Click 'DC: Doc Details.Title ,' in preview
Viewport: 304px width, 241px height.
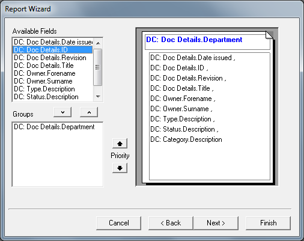click(182, 88)
